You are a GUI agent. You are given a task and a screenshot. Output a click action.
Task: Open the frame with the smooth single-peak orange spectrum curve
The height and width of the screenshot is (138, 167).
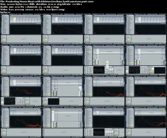point(62,29)
